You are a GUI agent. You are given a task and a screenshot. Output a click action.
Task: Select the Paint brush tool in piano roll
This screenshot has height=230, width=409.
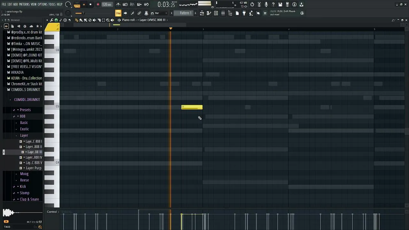[x=81, y=20]
